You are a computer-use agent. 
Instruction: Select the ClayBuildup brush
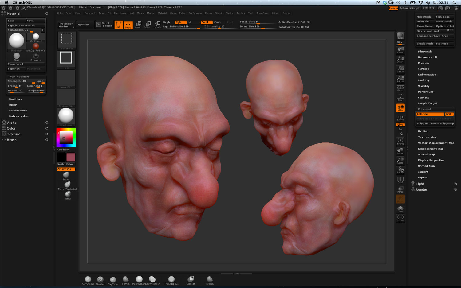[x=88, y=280]
